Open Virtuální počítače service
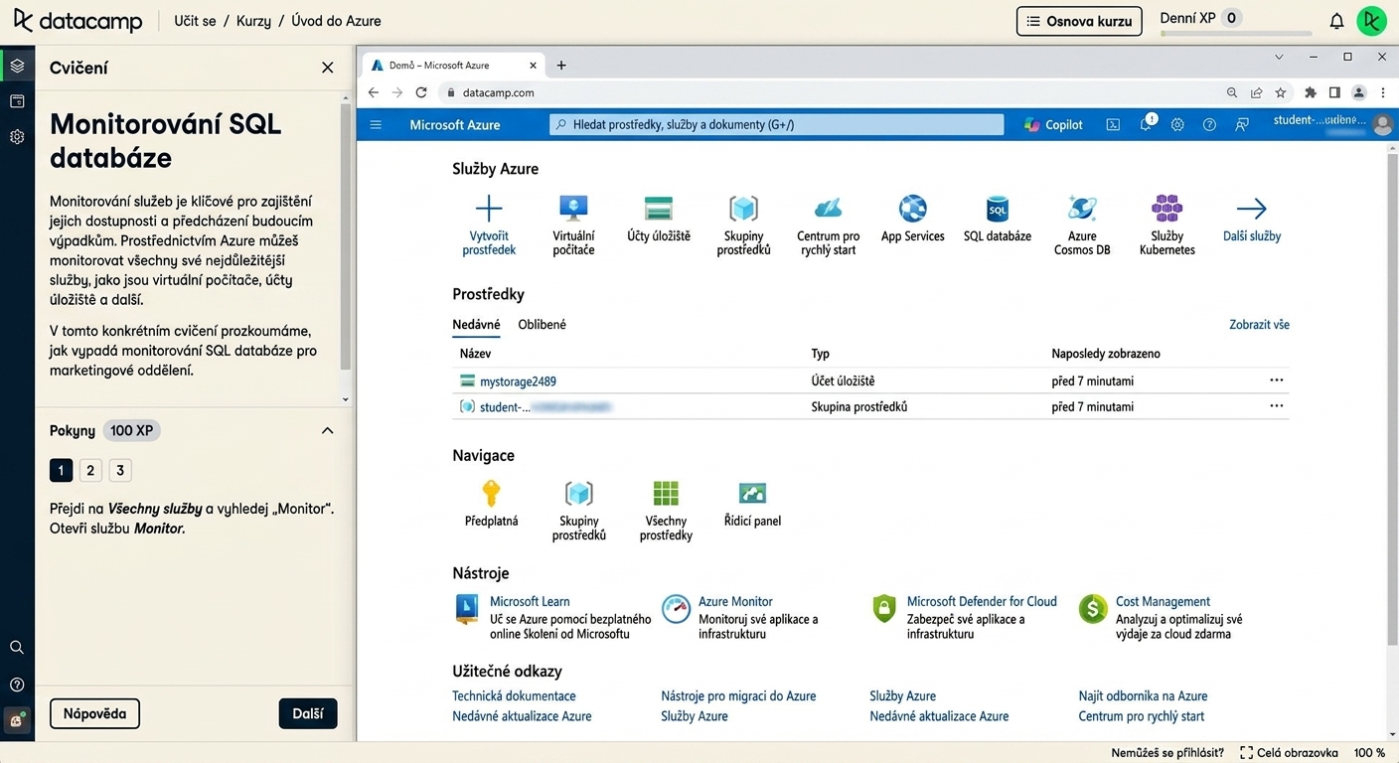 click(573, 225)
